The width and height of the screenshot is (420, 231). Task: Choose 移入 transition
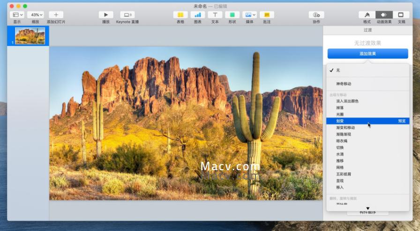click(368, 188)
